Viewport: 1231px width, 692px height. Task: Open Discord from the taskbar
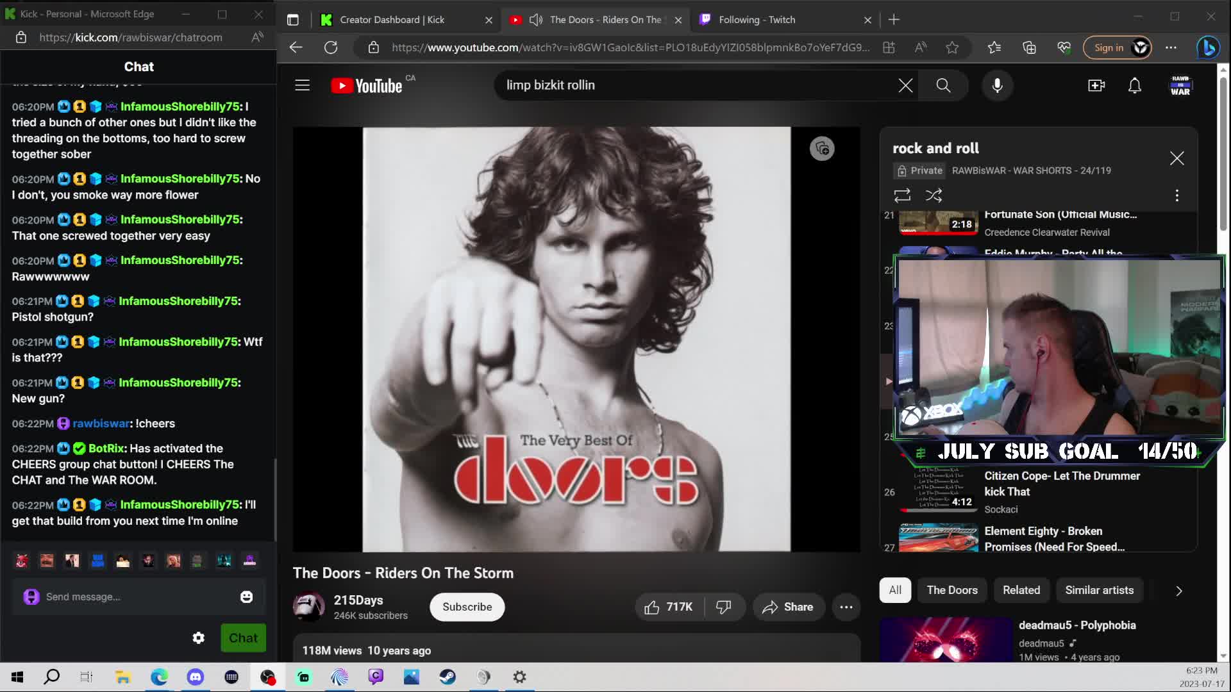(195, 677)
